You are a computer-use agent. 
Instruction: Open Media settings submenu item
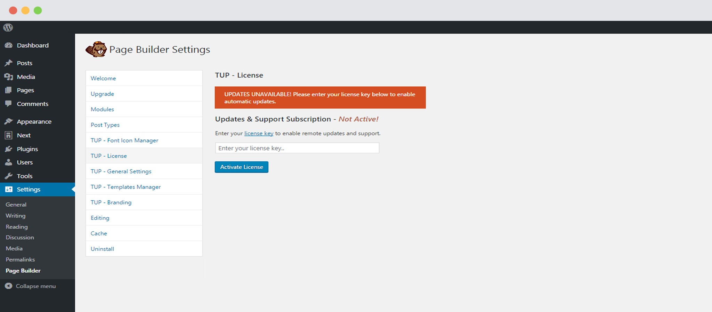pos(14,248)
